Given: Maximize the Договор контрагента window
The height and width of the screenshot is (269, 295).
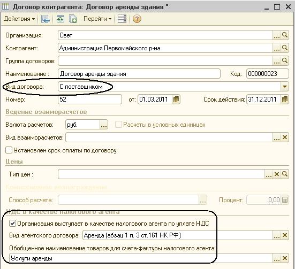Looking at the screenshot, I should click(277, 7).
